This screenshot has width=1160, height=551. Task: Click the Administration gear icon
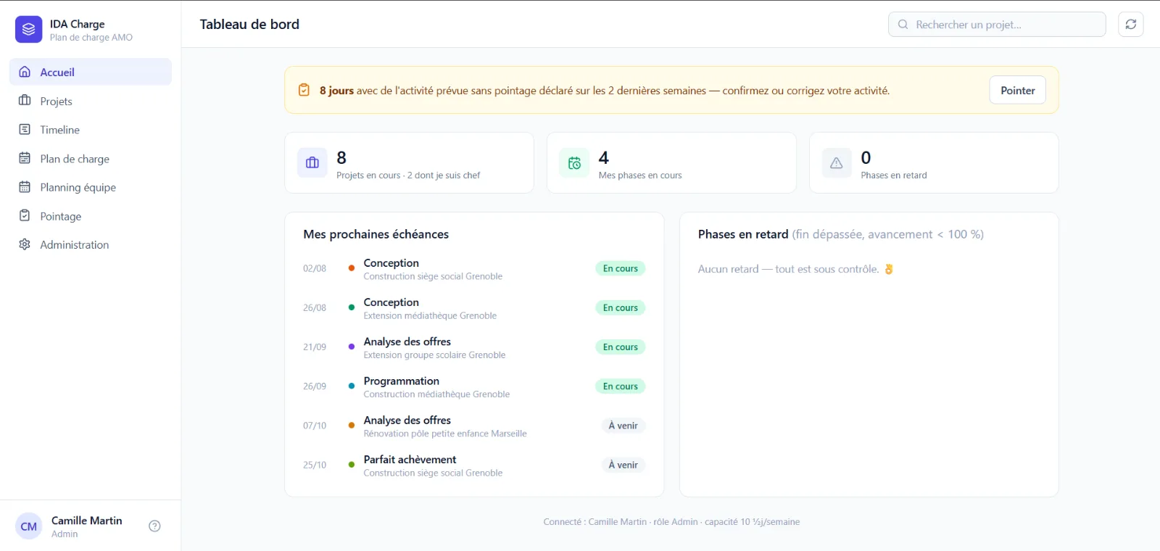(x=25, y=244)
